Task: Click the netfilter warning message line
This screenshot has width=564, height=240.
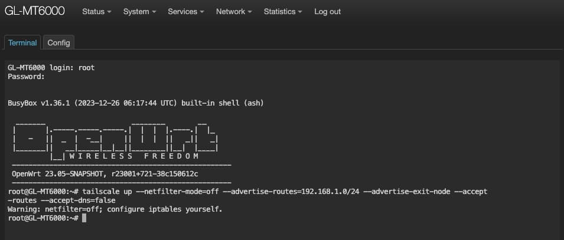Action: 115,209
